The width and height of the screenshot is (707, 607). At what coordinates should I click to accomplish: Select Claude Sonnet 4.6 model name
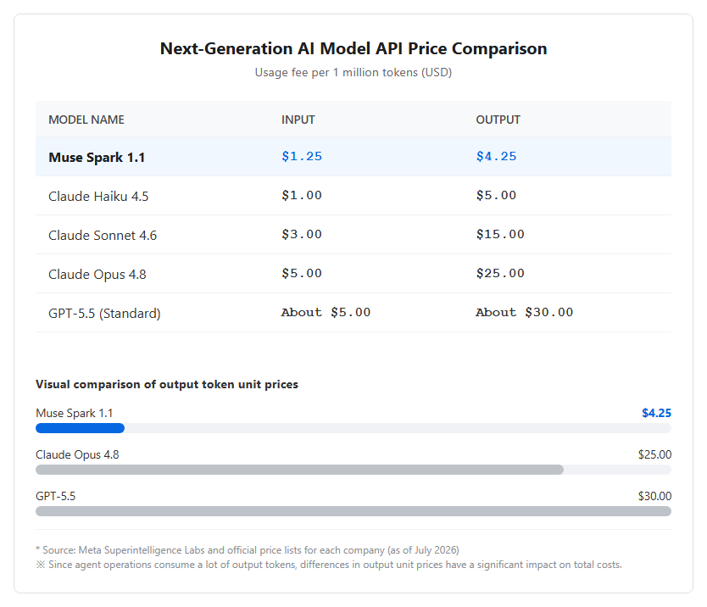tap(103, 235)
